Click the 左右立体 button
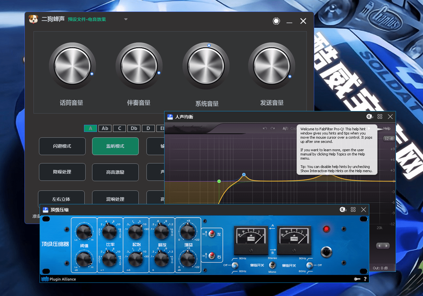The image size is (423, 296). click(x=61, y=198)
